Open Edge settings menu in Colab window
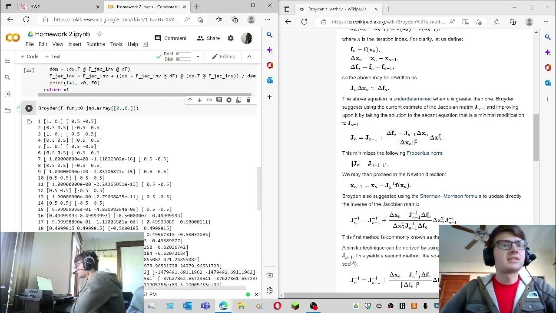Screen dimensions: 556x313 click(x=268, y=20)
